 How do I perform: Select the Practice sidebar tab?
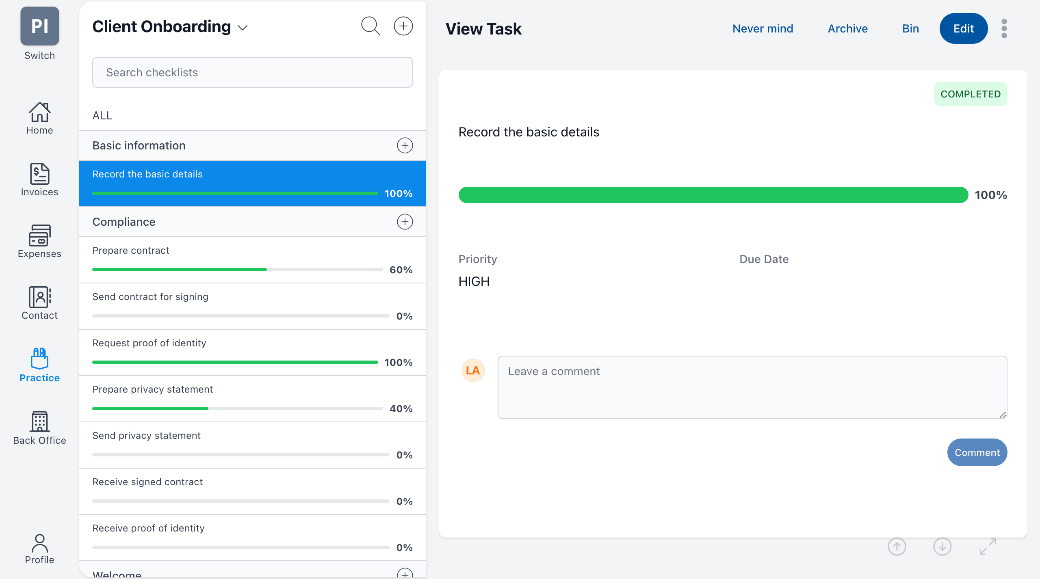coord(39,365)
